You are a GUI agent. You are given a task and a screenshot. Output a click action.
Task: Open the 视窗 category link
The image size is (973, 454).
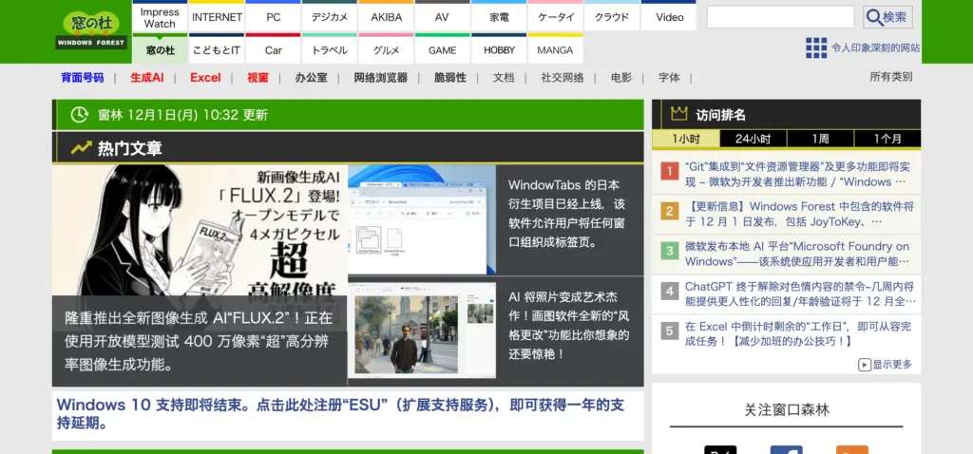tap(258, 78)
